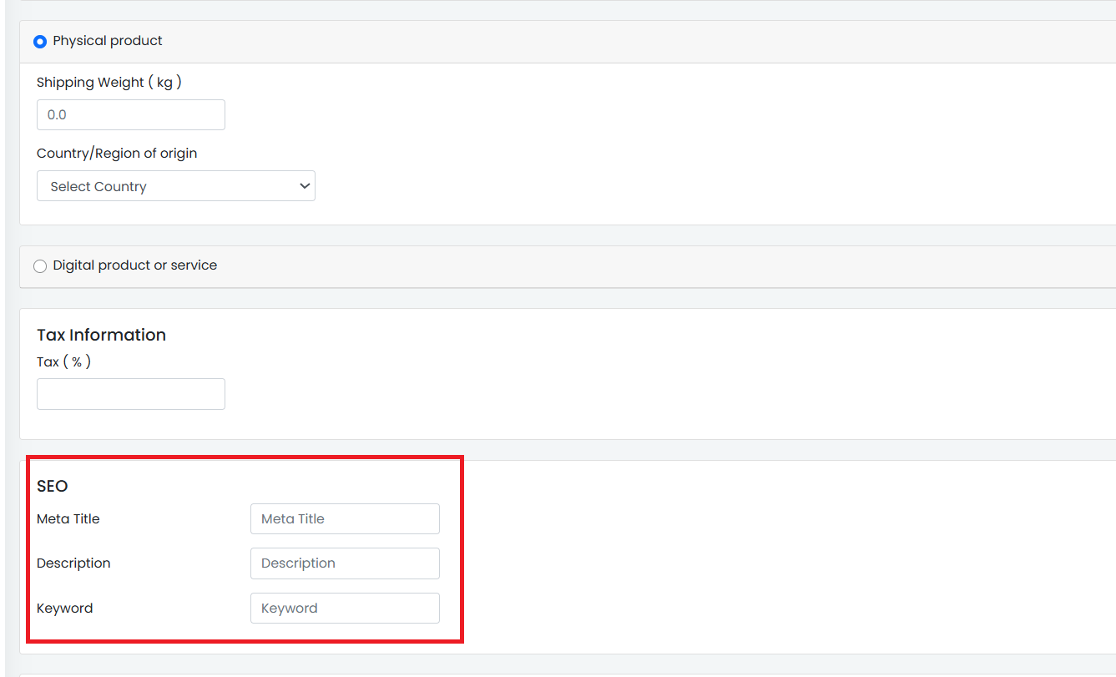Viewport: 1116px width, 677px height.
Task: Click the Tax Information heading
Action: click(x=101, y=335)
